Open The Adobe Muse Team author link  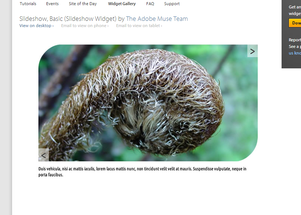(157, 19)
